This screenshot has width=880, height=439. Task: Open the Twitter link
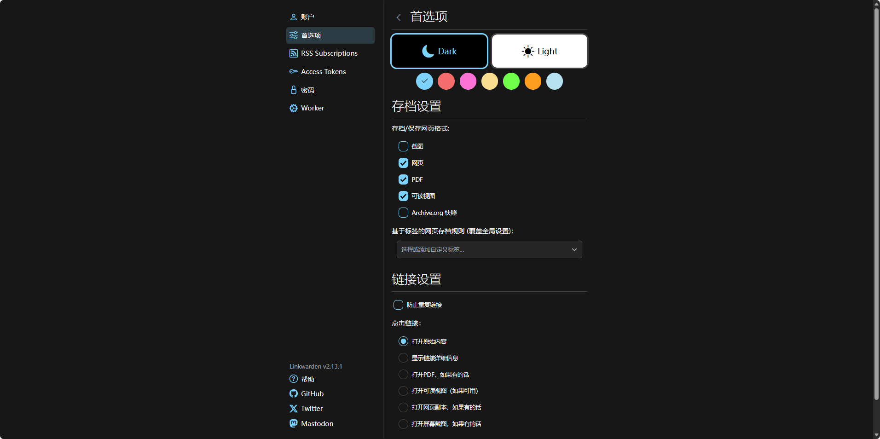coord(306,409)
